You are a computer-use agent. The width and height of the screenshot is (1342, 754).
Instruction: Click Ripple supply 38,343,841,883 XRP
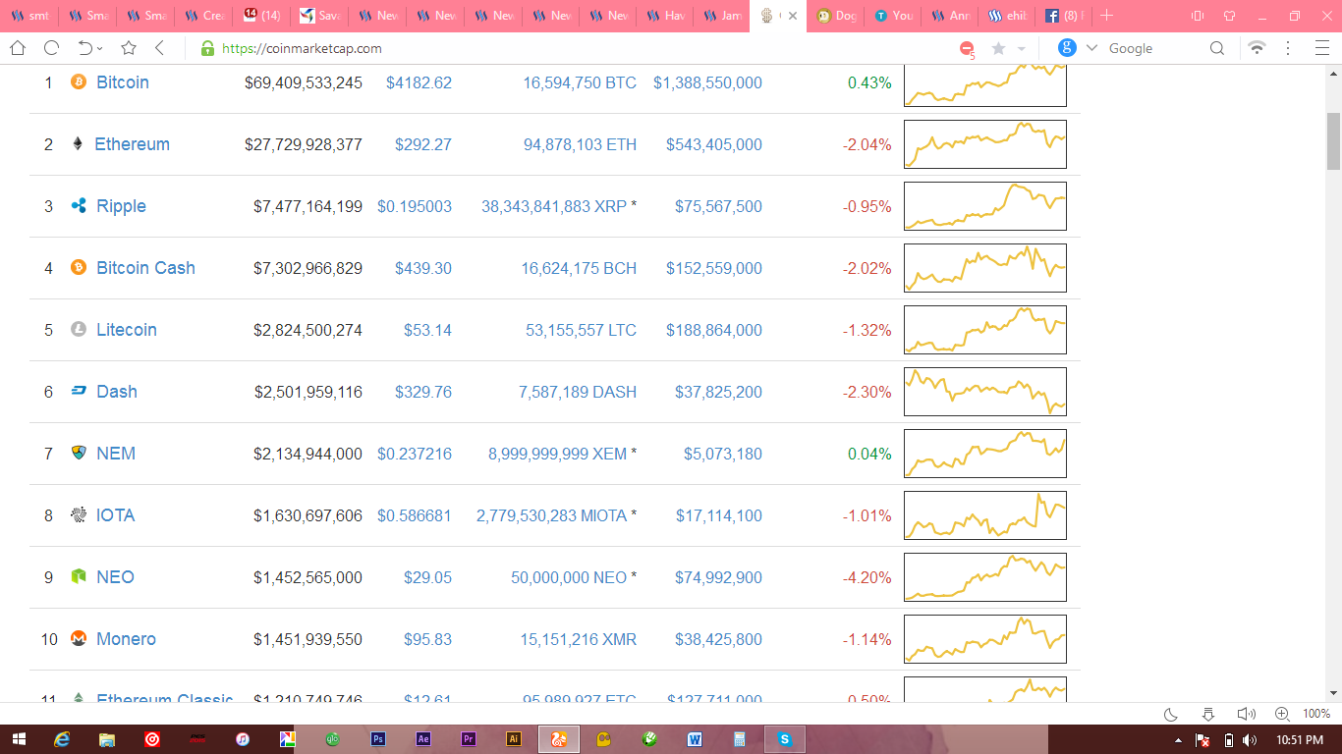click(x=554, y=206)
